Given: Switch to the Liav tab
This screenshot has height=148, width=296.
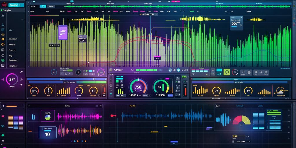Looking at the screenshot, I should (x=42, y=6).
